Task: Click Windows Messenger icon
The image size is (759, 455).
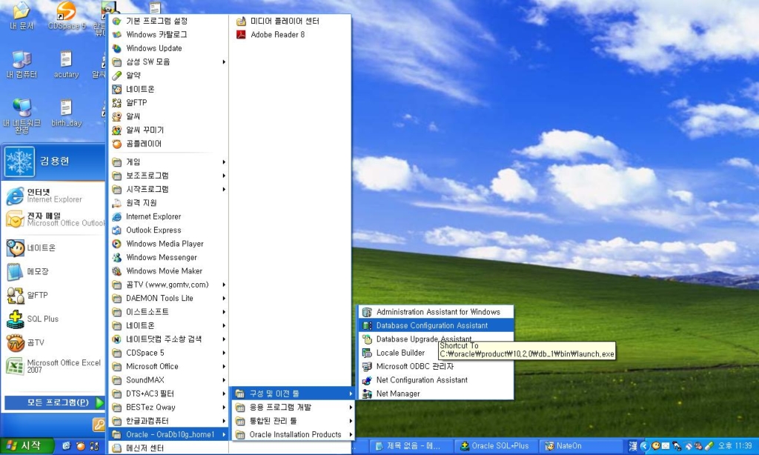Action: point(116,257)
